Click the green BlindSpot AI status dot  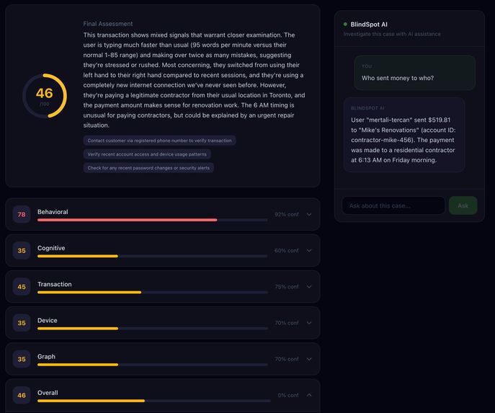click(x=345, y=25)
